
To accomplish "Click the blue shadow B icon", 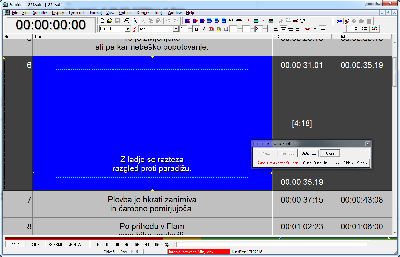I will pyautogui.click(x=226, y=29).
